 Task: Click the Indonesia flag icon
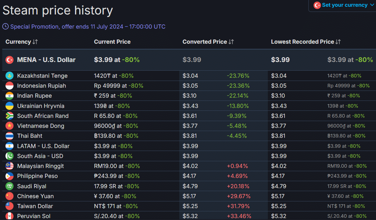(10, 86)
